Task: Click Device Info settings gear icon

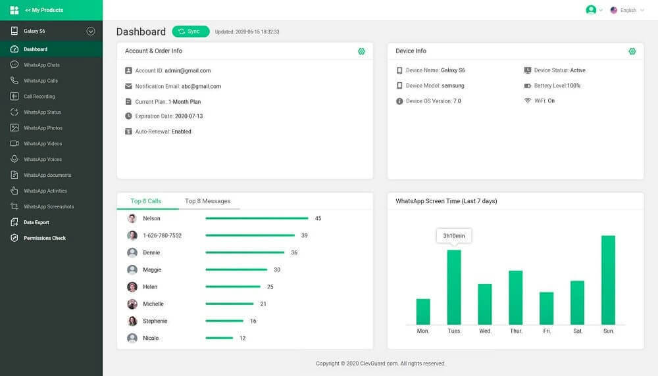Action: coord(632,51)
